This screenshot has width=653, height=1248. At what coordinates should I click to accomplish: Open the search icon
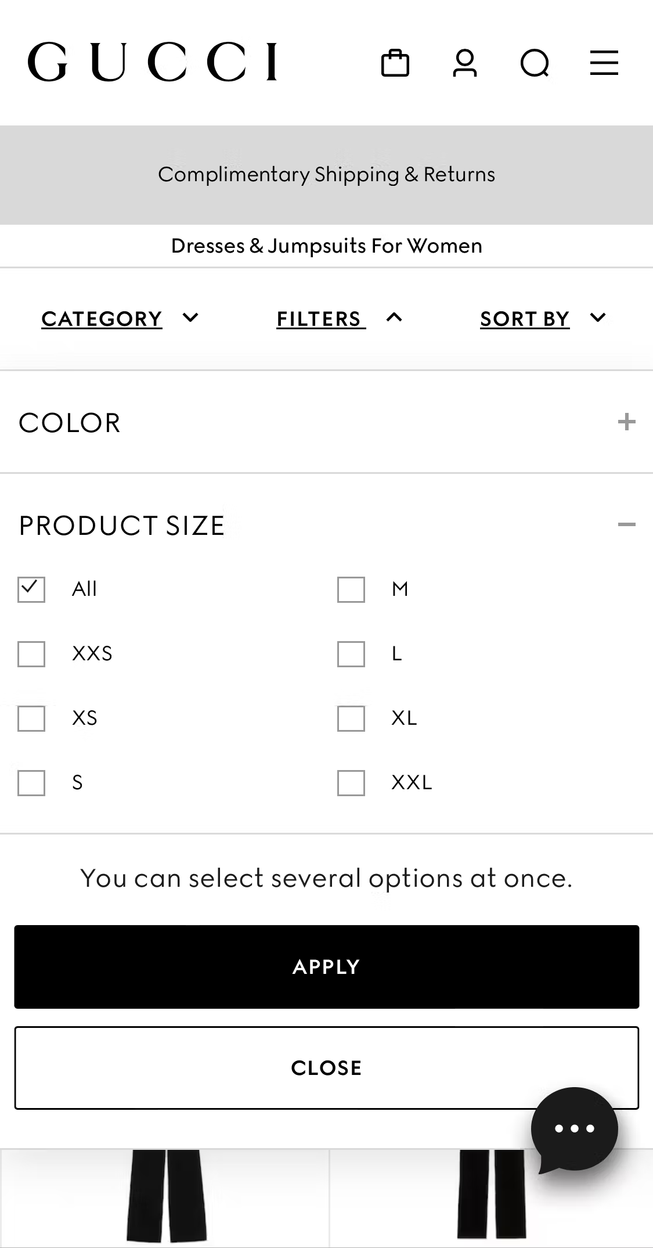point(535,63)
